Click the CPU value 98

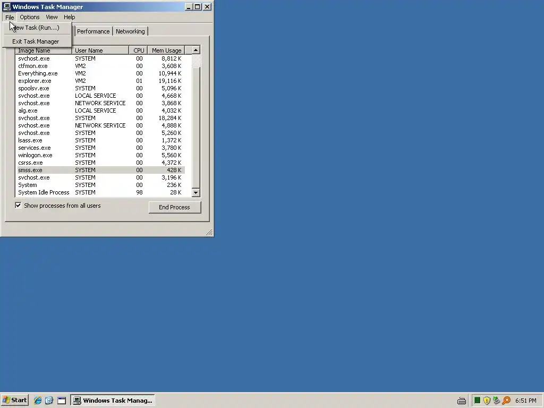(139, 192)
